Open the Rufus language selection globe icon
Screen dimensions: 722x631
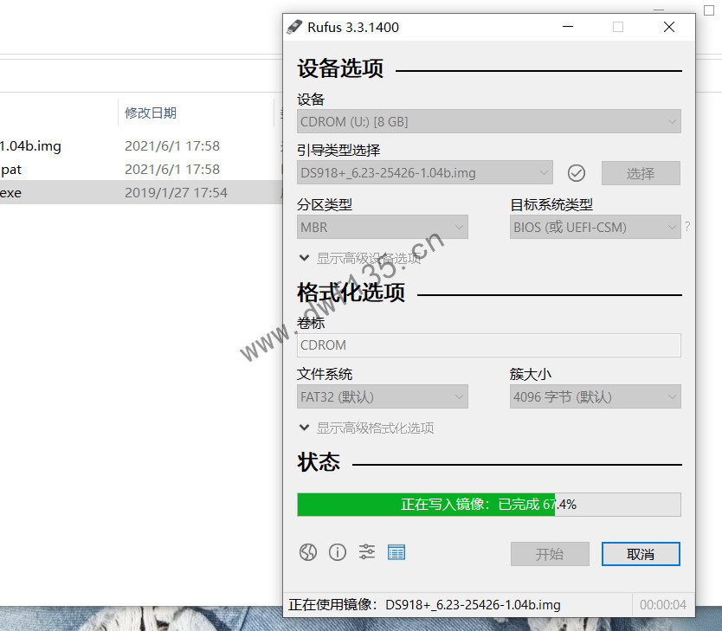click(x=308, y=552)
